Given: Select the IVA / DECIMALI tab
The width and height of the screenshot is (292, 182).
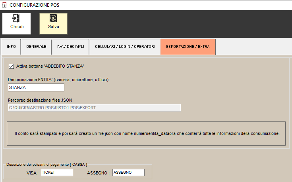Looking at the screenshot, I should 70,47.
